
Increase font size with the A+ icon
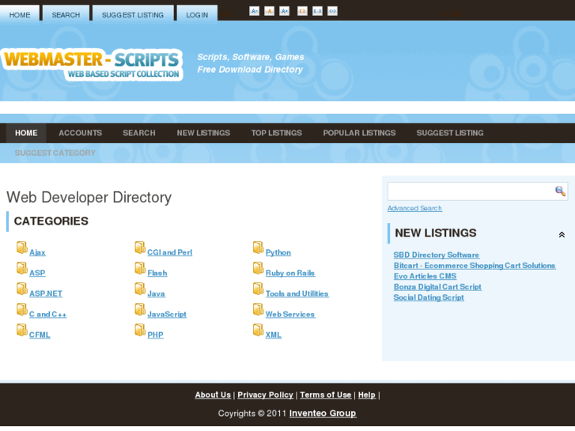pos(284,11)
